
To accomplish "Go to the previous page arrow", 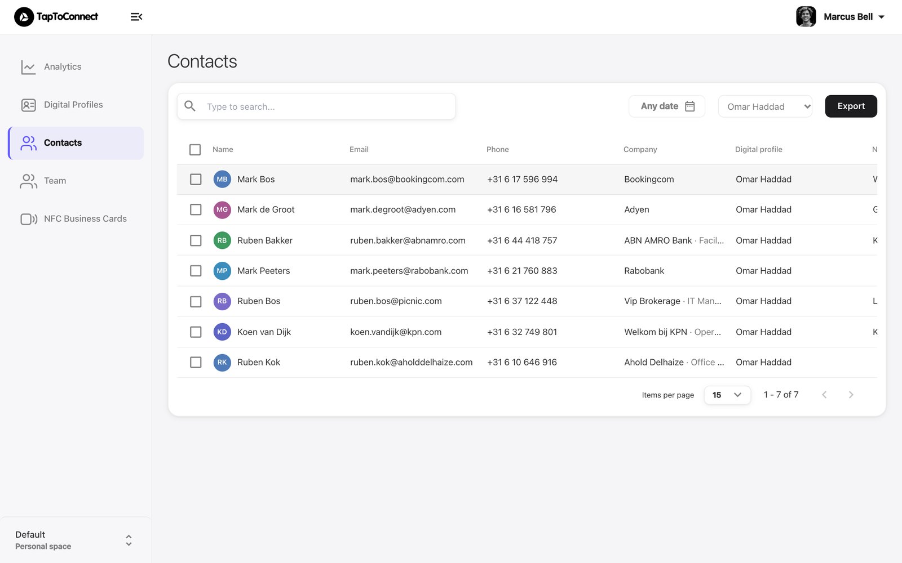I will pyautogui.click(x=824, y=395).
